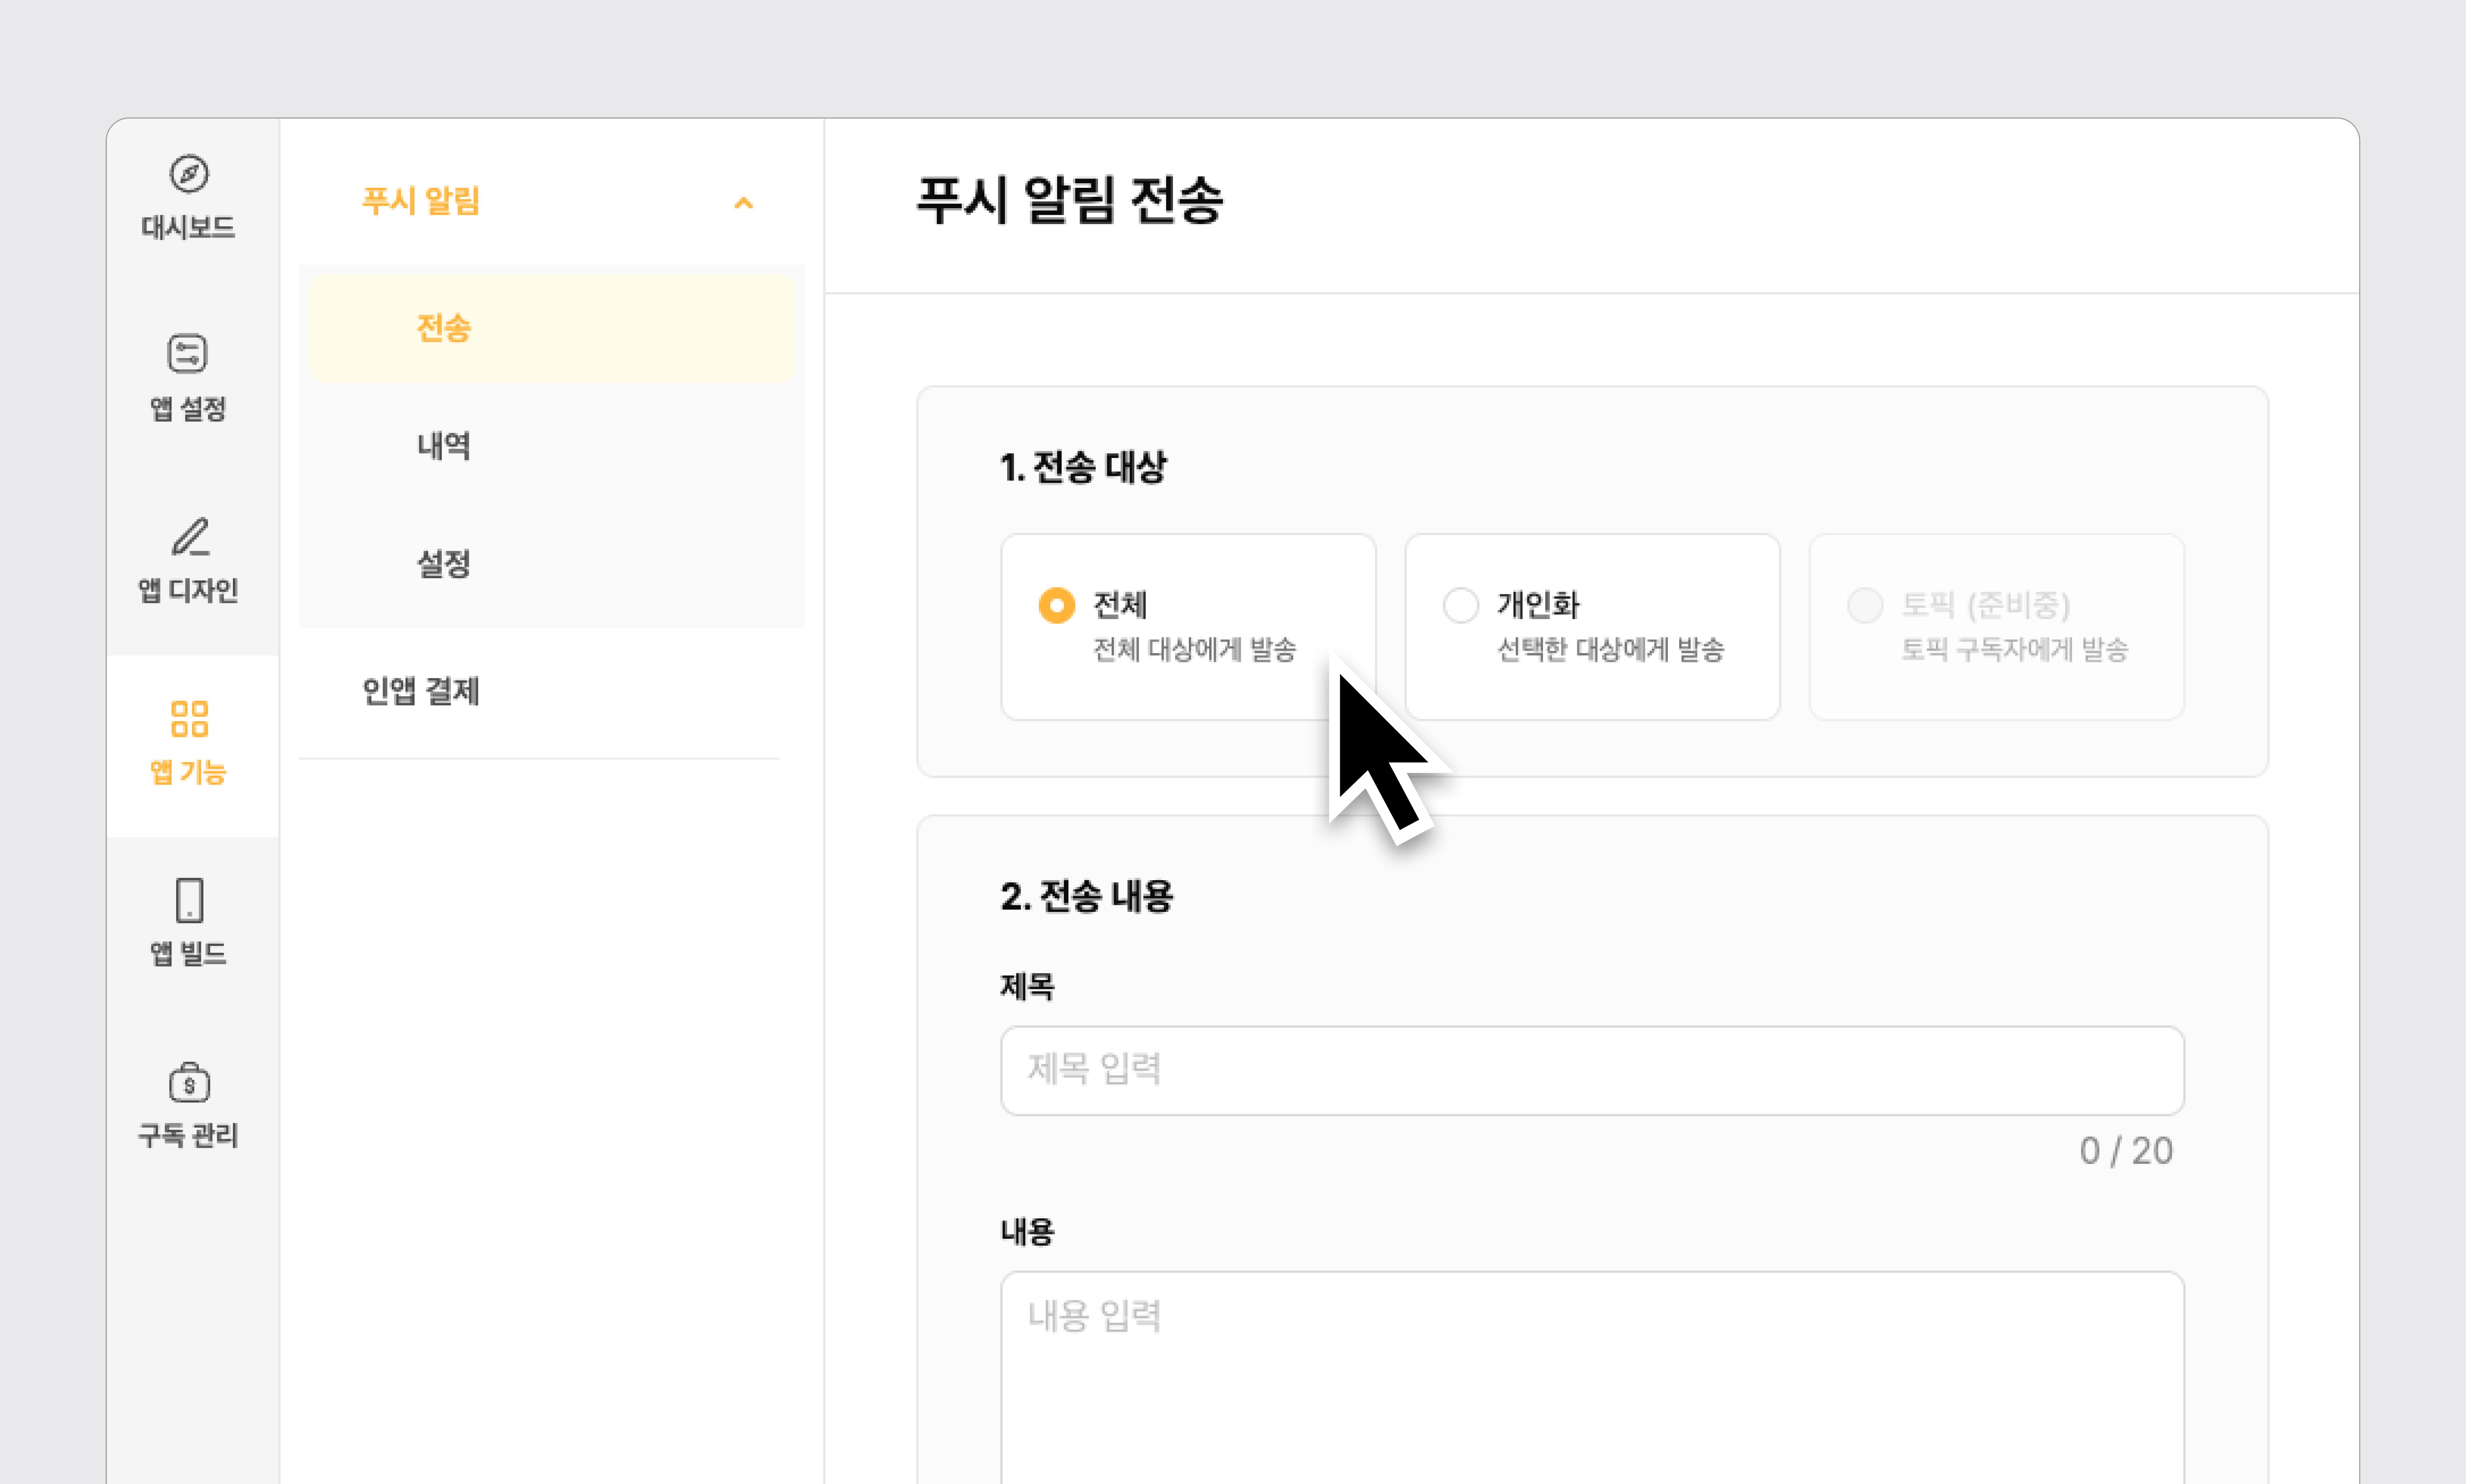Click the 앱 설정 sliders icon
The image size is (2466, 1484).
click(x=188, y=354)
